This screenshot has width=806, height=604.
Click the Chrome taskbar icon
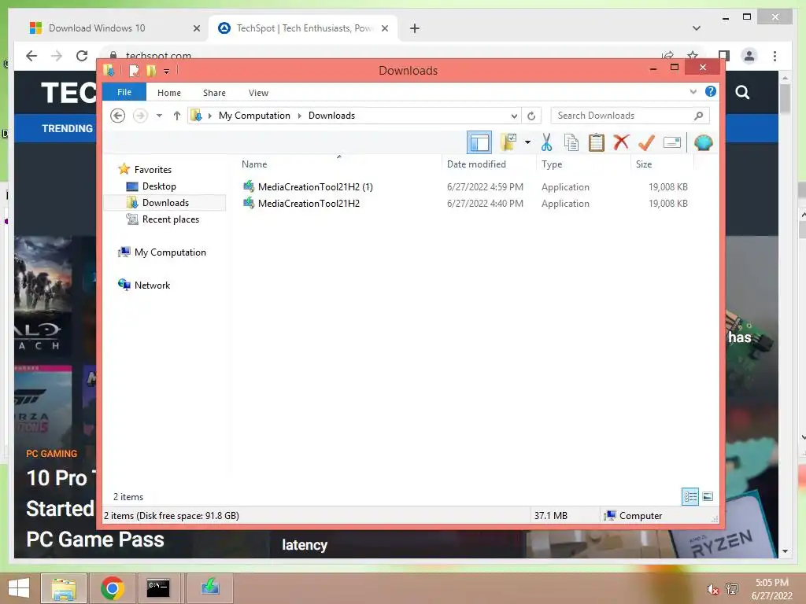pyautogui.click(x=112, y=588)
